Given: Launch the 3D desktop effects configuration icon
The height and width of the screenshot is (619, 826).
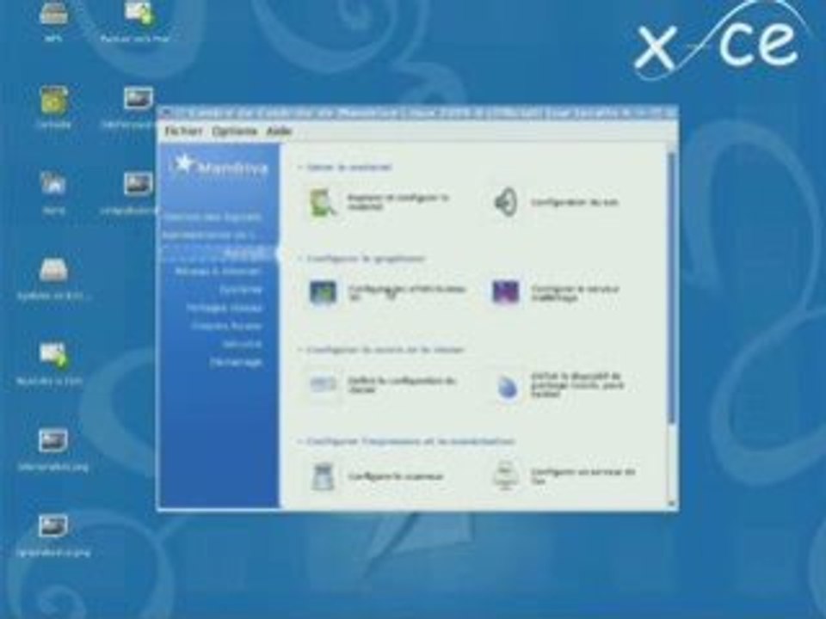Looking at the screenshot, I should [x=323, y=292].
